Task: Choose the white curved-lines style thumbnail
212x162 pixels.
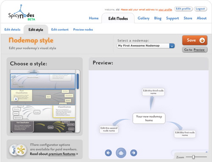Action: click(43, 113)
